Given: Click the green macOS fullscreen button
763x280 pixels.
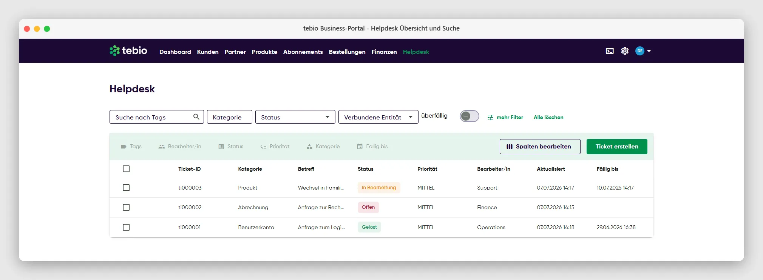Looking at the screenshot, I should [47, 29].
